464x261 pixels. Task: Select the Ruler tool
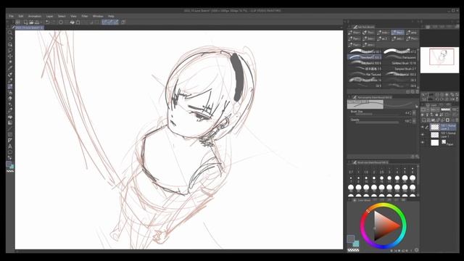point(10,140)
